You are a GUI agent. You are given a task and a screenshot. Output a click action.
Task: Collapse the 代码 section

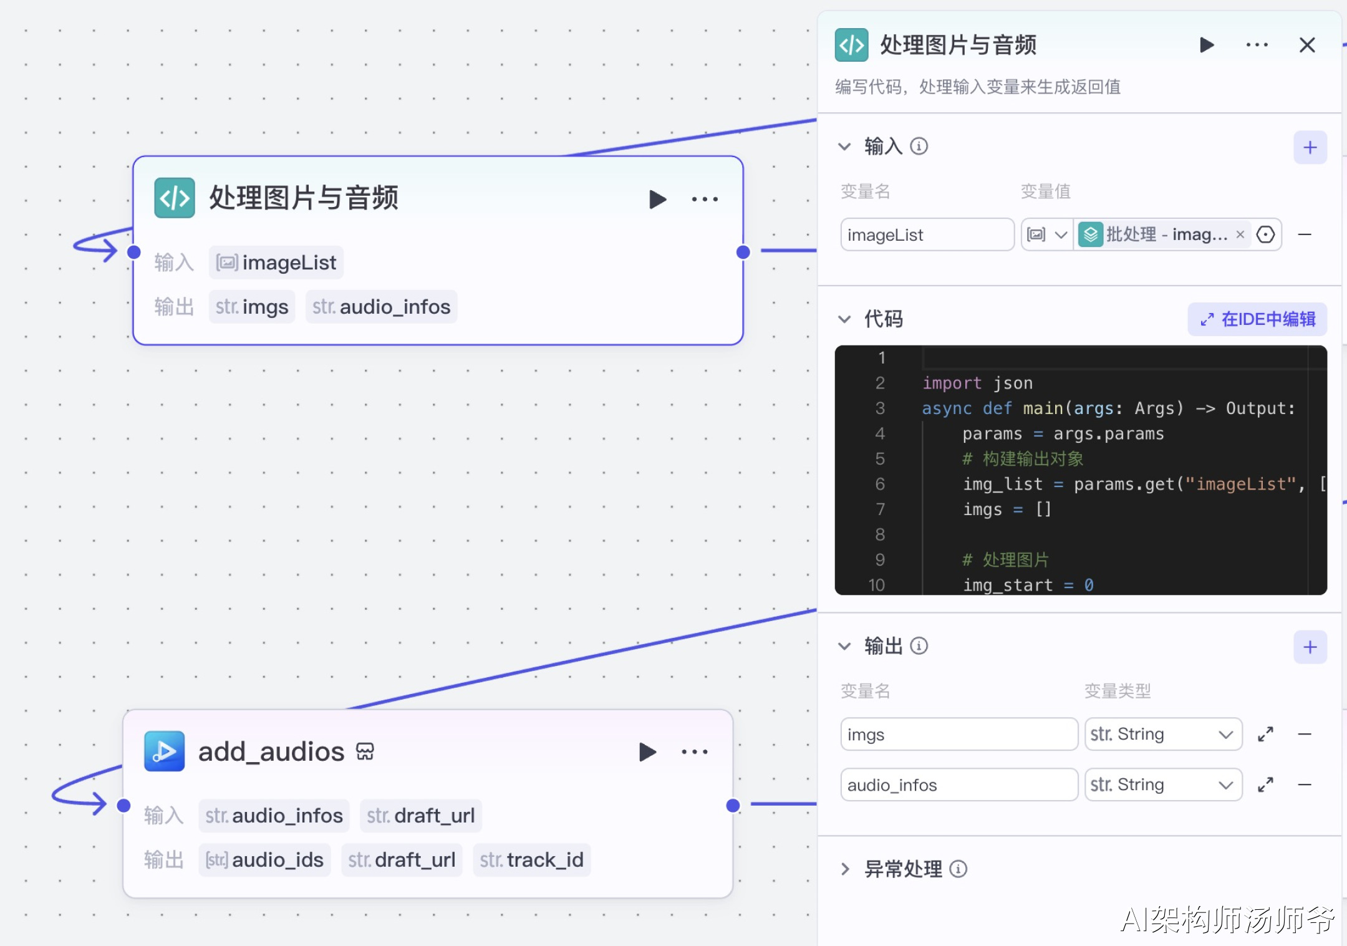(x=844, y=319)
